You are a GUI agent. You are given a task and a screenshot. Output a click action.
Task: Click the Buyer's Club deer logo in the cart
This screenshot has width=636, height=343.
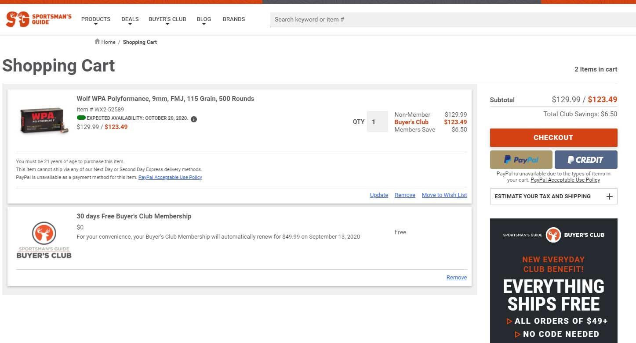(x=44, y=240)
